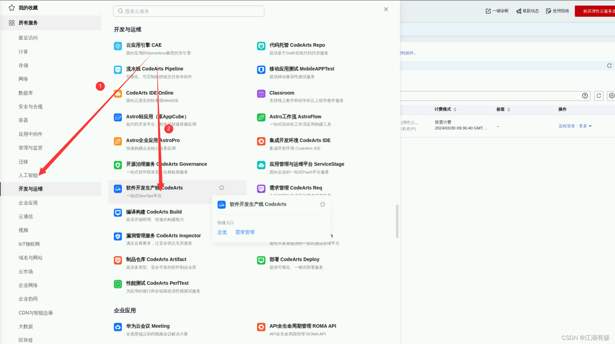The height and width of the screenshot is (344, 615).
Task: Click the help question mark icon
Action: coord(585,96)
